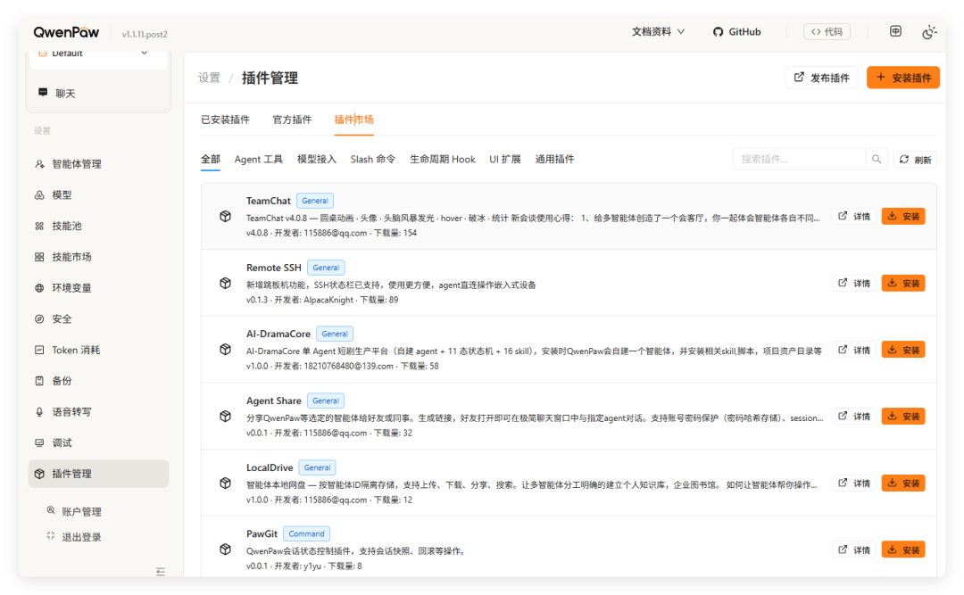The image size is (964, 595).
Task: Install the AI-DramaCore plugin
Action: (903, 350)
